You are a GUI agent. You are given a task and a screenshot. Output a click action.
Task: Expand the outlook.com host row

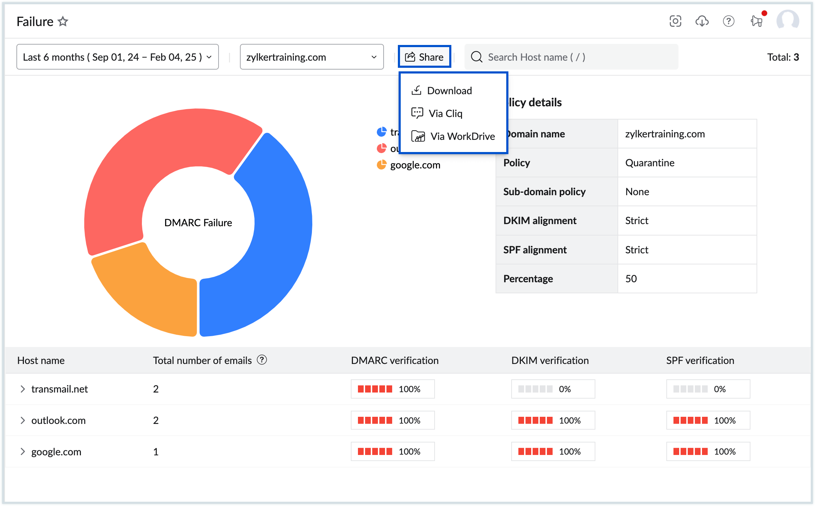(23, 420)
